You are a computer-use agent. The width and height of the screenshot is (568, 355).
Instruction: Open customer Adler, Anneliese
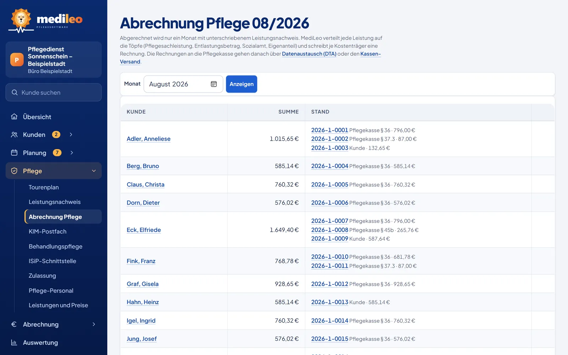[x=148, y=139]
